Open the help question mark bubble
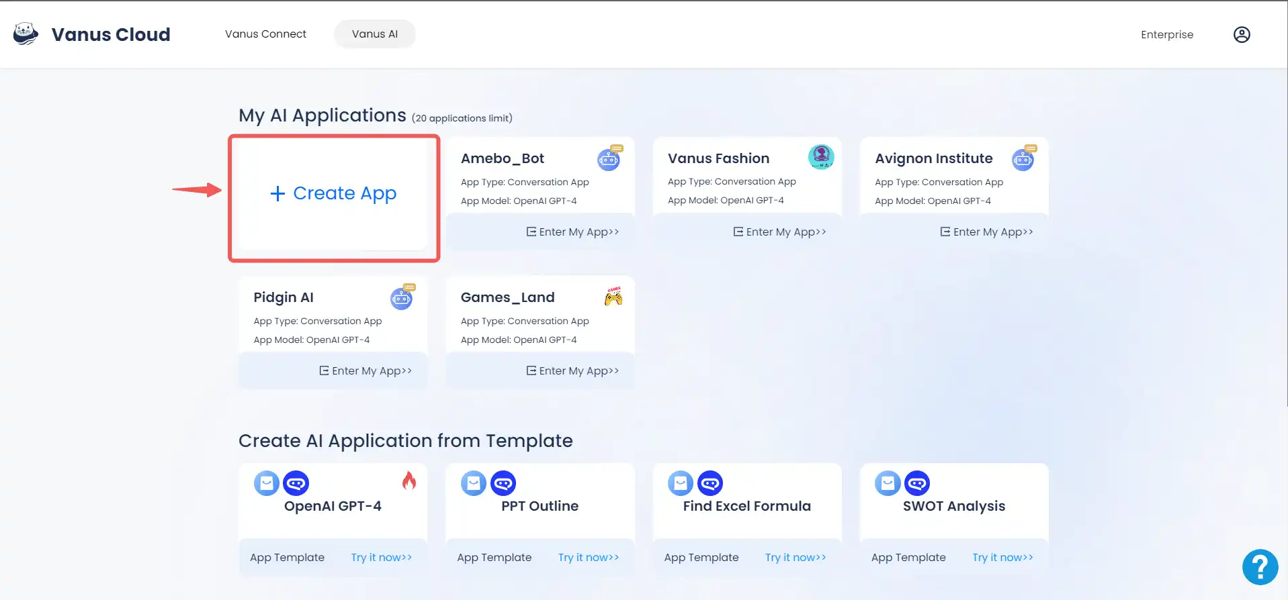This screenshot has width=1288, height=600. click(x=1260, y=567)
